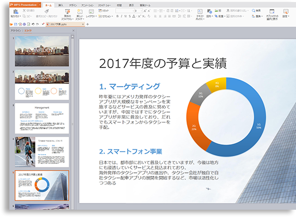
Task: Switch to the アニメーション ribbon tab
Action: 88,6
